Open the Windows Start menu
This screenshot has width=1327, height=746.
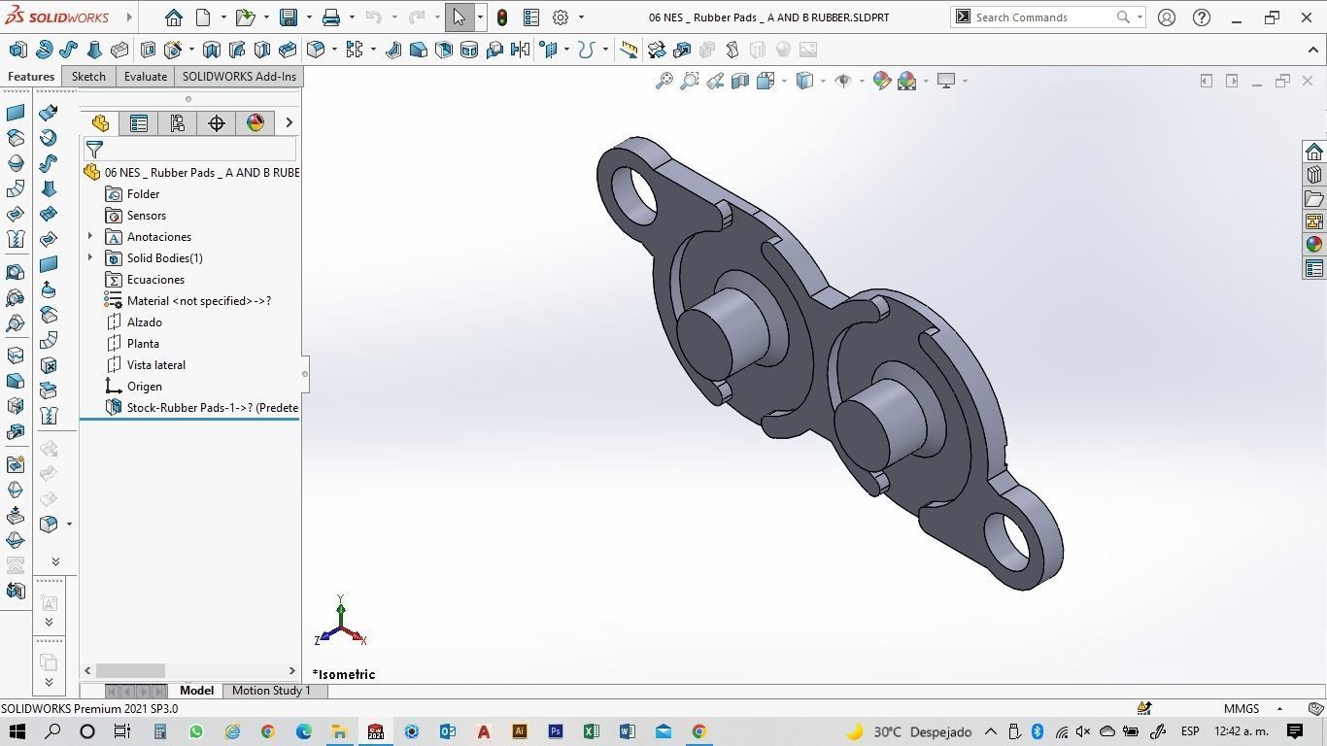17,731
